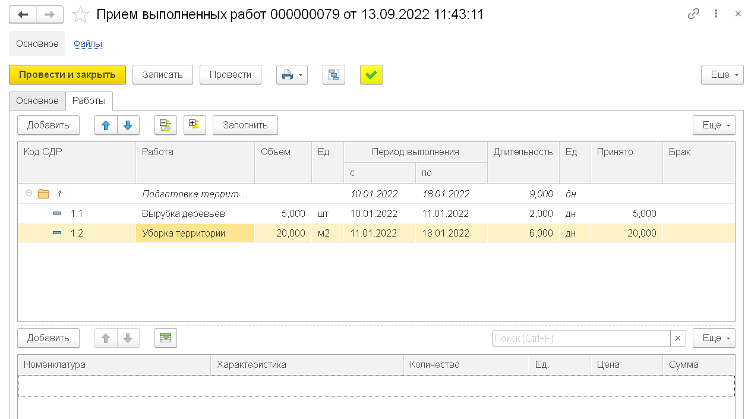Viewport: 748px width, 419px height.
Task: Move work row down with blue arrow
Action: point(128,125)
